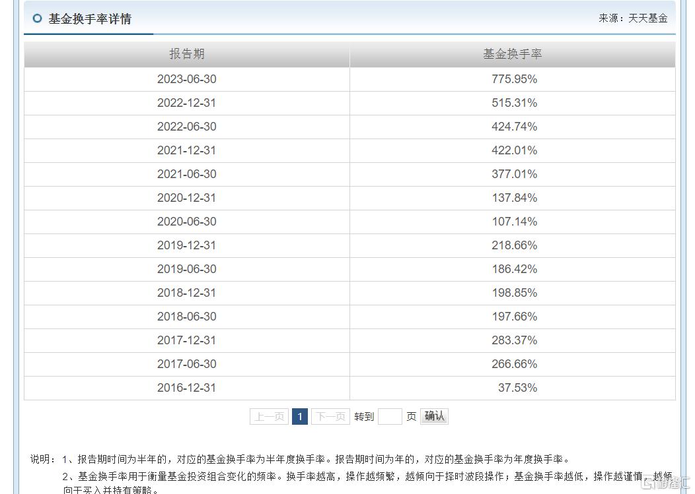Viewport: 695px width, 494px height.
Task: Select the 107.14% turnover value
Action: (x=514, y=222)
